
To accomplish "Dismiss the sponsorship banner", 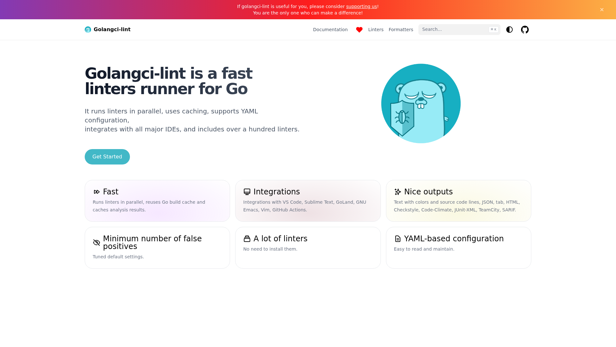I will coord(602,10).
